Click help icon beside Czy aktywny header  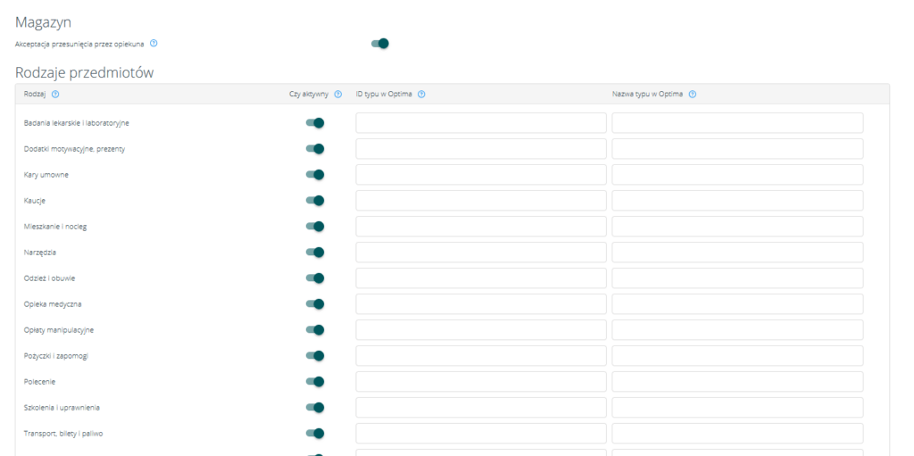[x=338, y=95]
